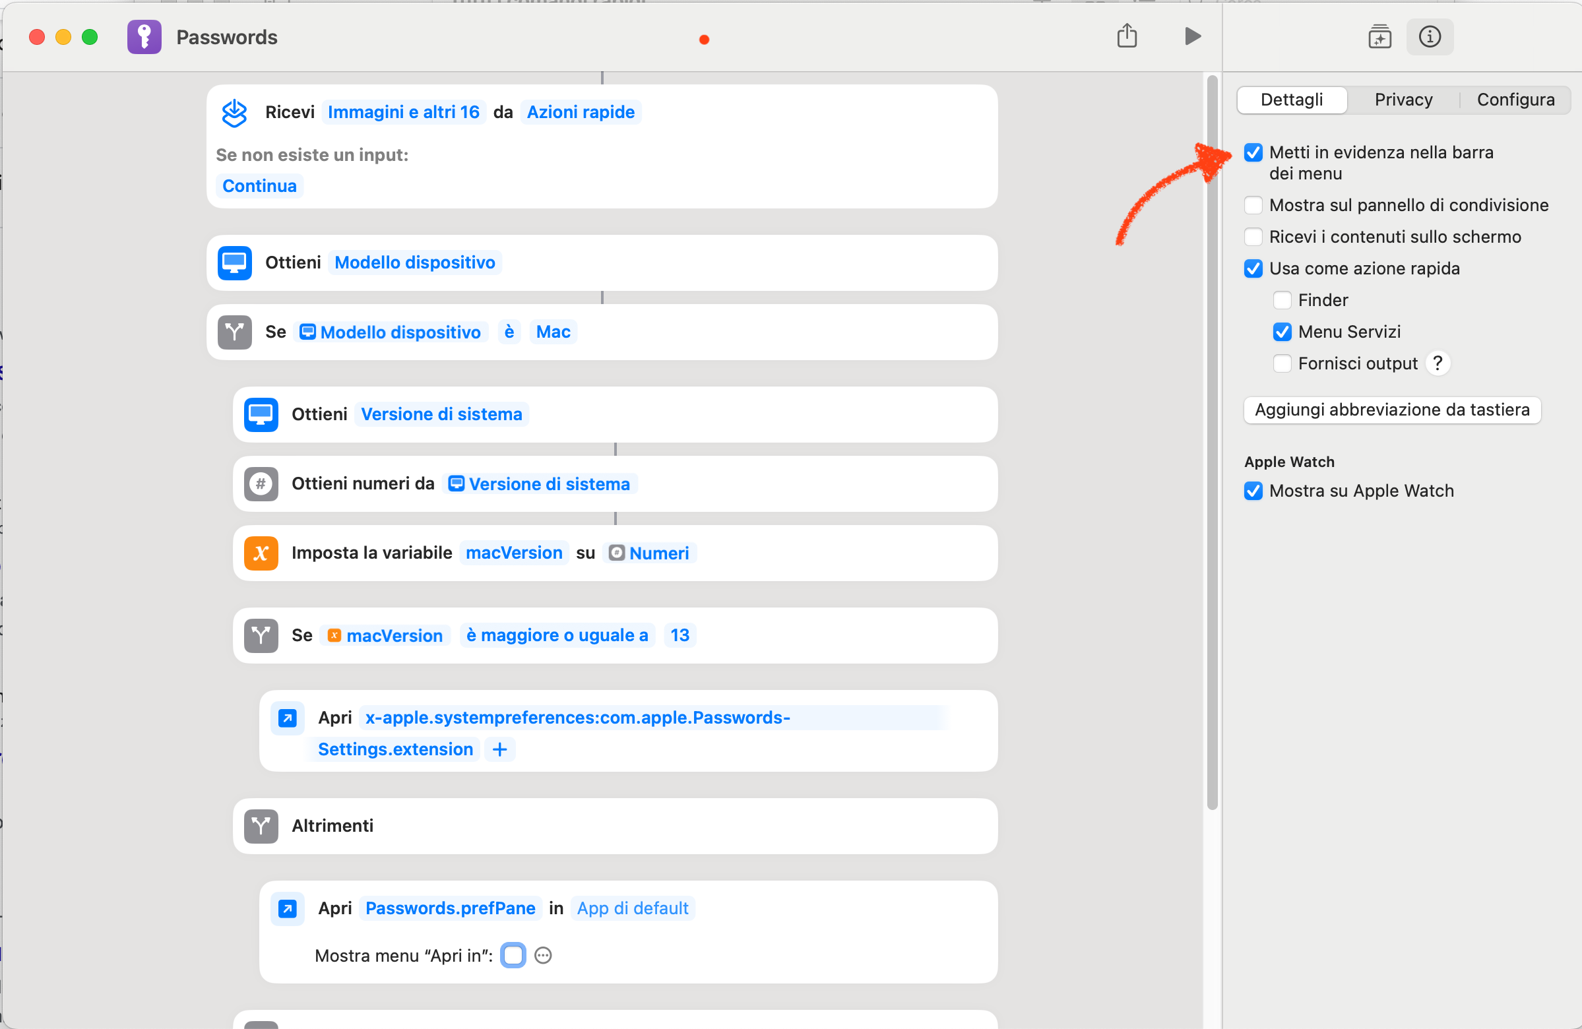
Task: Switch to the Configura tab
Action: [x=1515, y=100]
